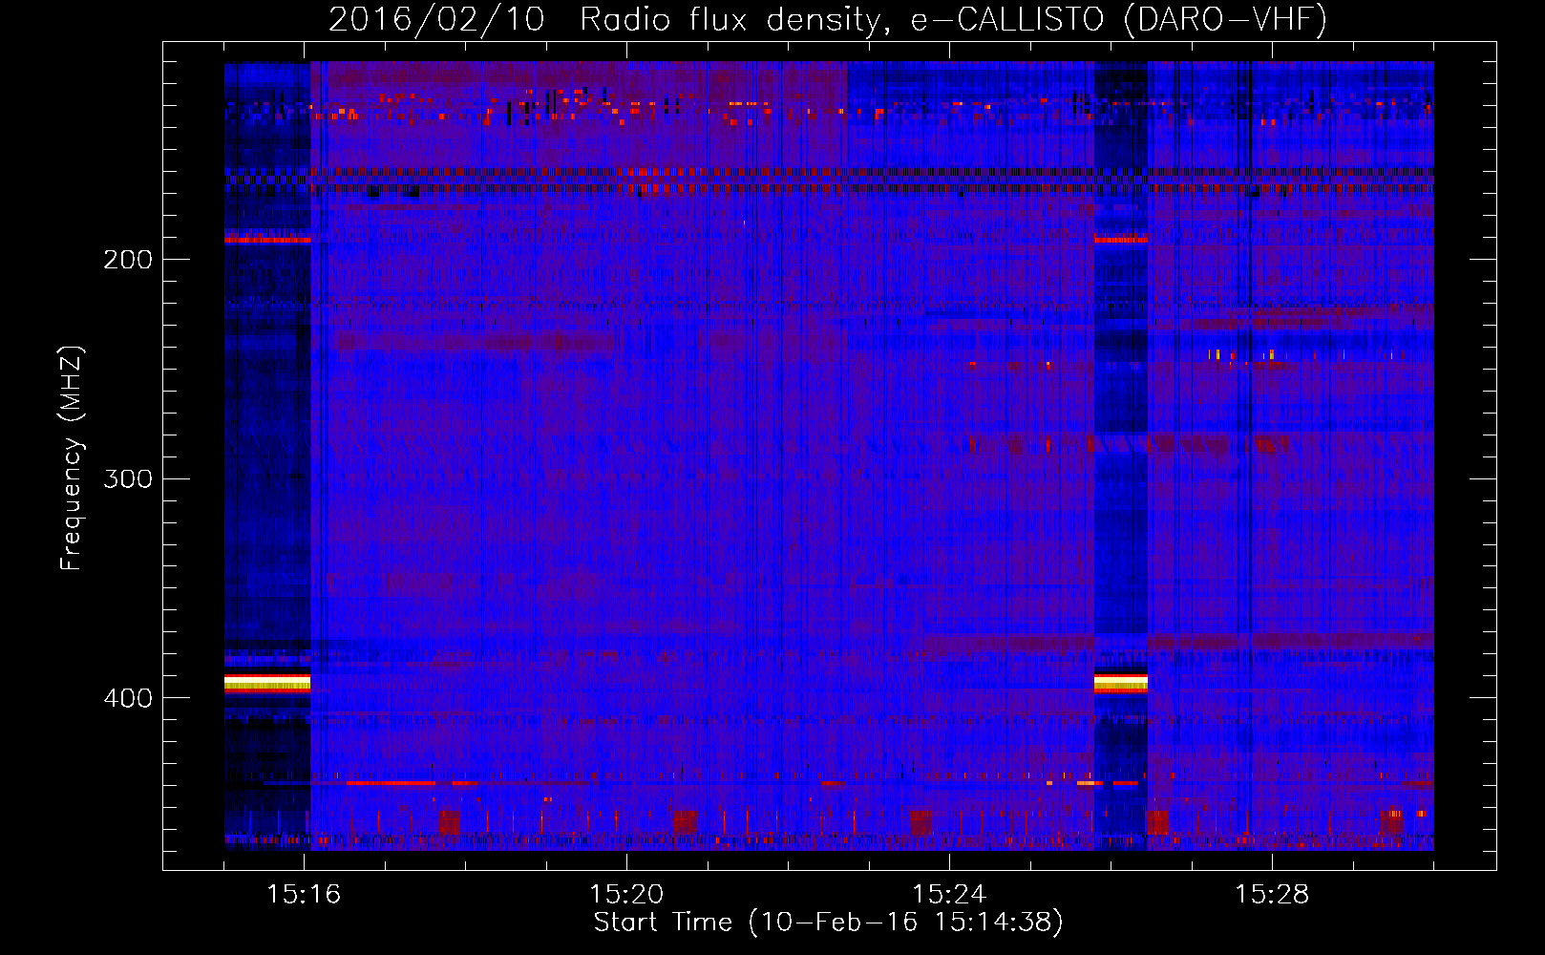The image size is (1545, 955).
Task: Click the "300" frequency tick label
Action: [128, 478]
